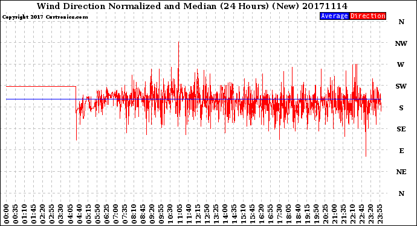The width and height of the screenshot is (417, 226).
Task: Click the 12:50 time label
Action: (207, 214)
